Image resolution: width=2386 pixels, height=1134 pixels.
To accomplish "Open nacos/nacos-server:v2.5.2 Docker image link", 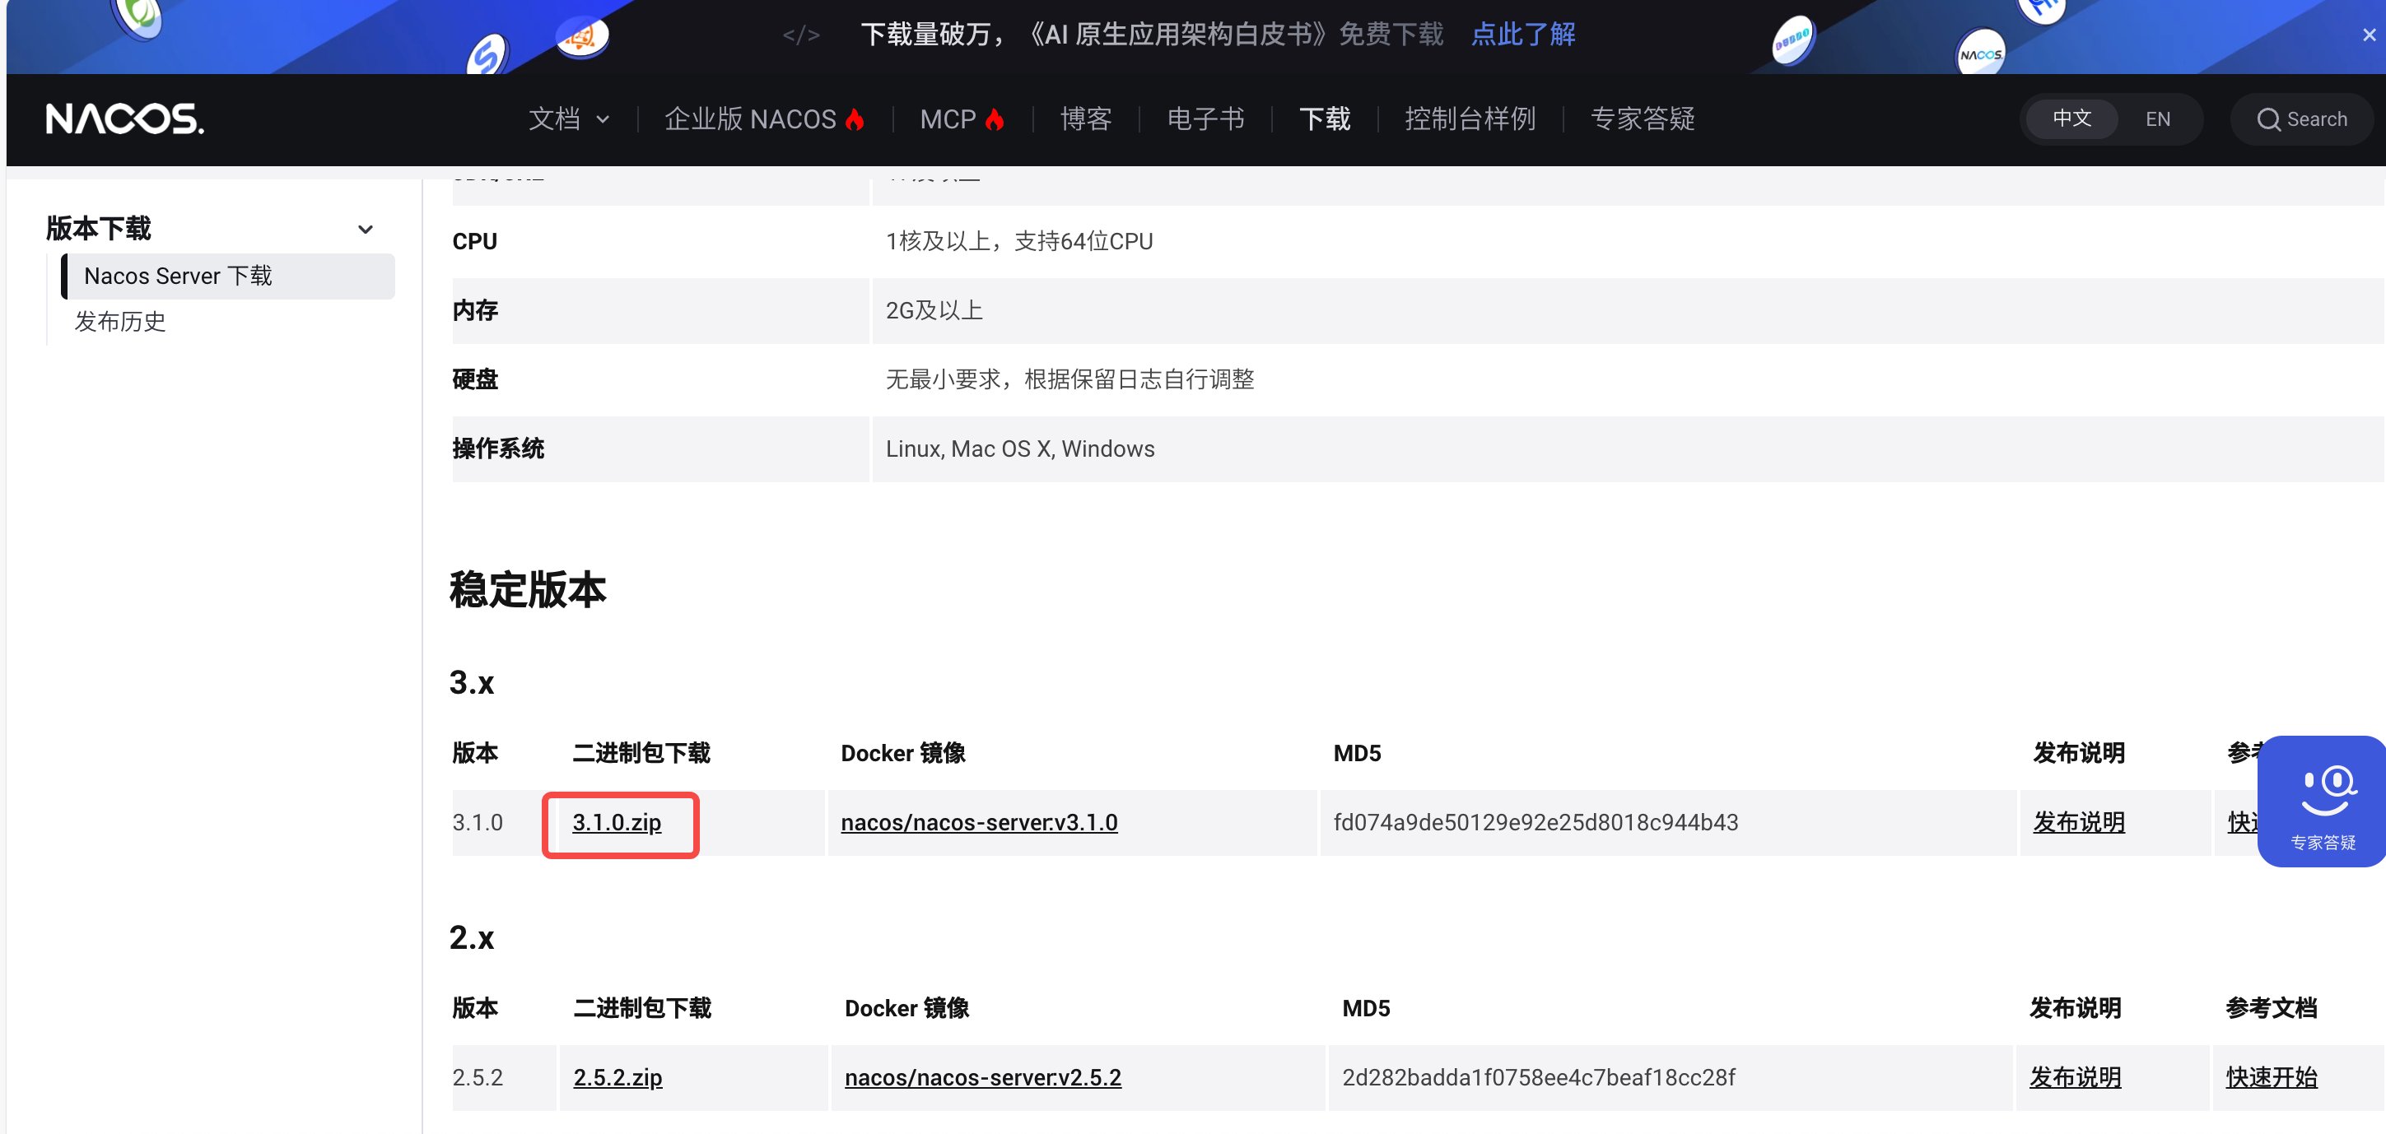I will [x=983, y=1076].
